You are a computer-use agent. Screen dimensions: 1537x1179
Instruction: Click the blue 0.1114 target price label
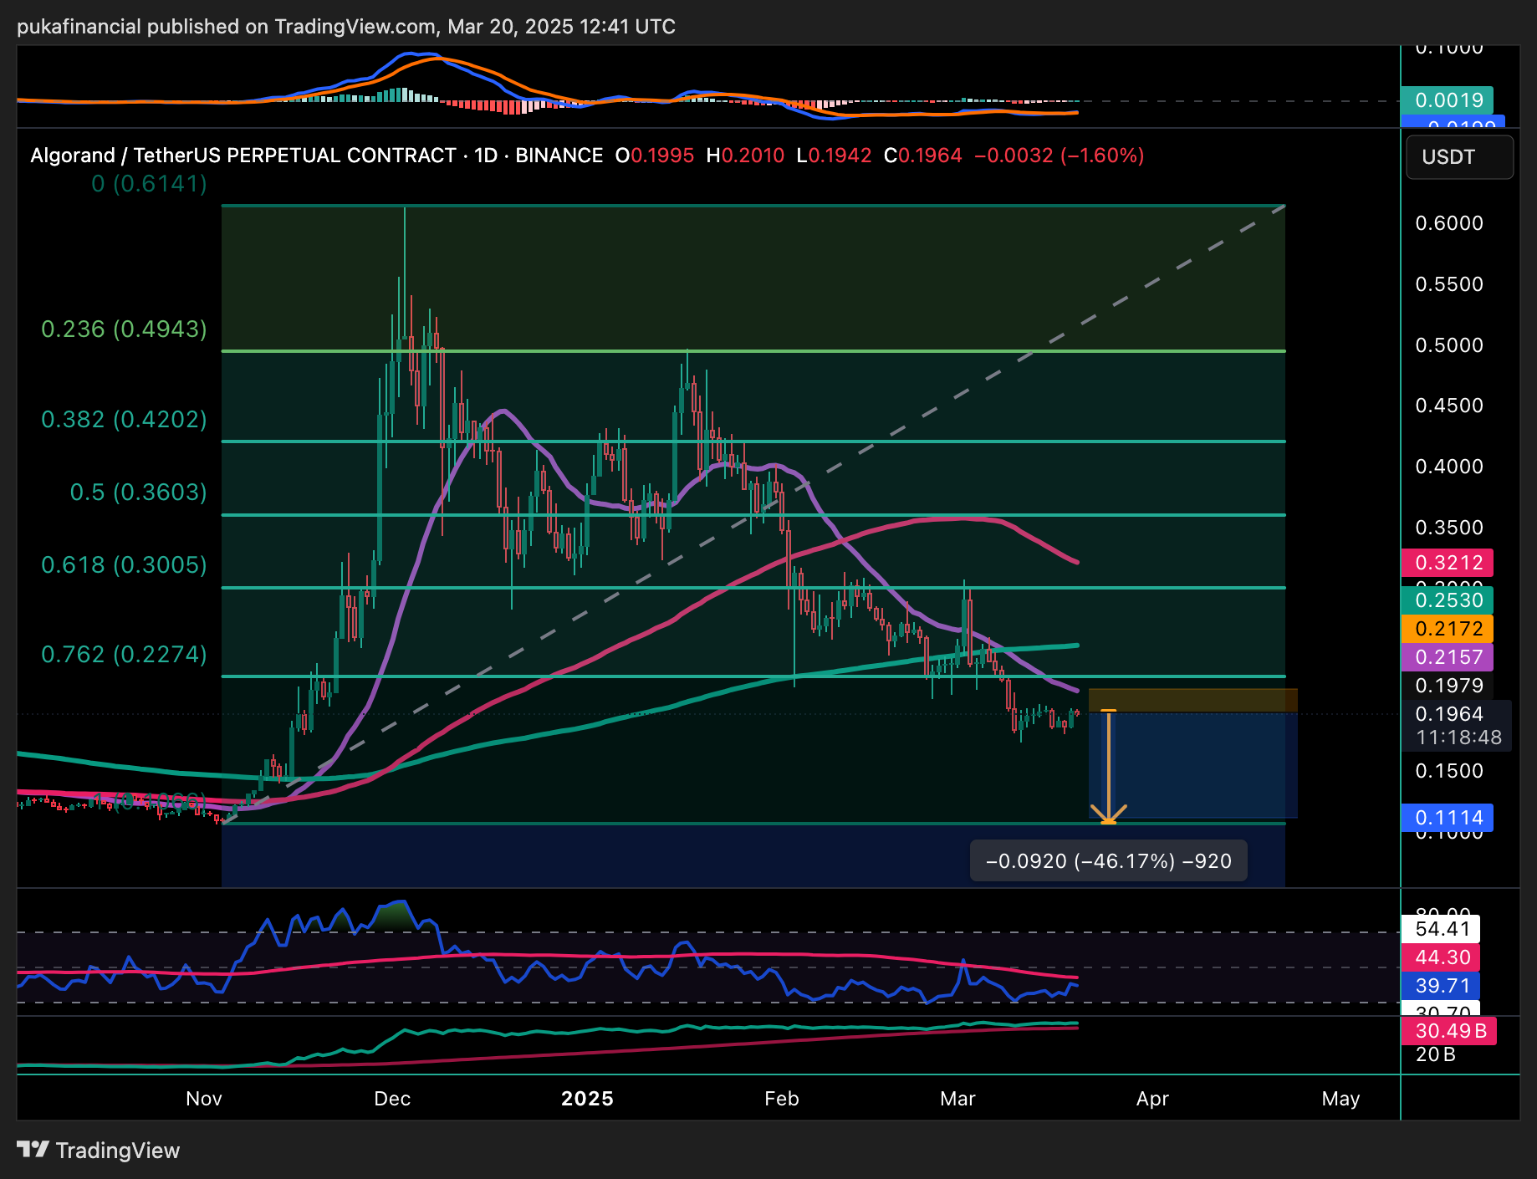click(1448, 818)
